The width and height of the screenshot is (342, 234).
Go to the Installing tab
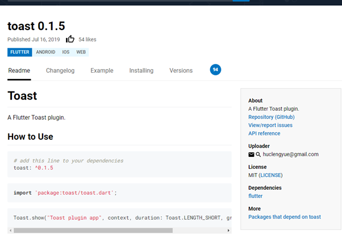[141, 71]
